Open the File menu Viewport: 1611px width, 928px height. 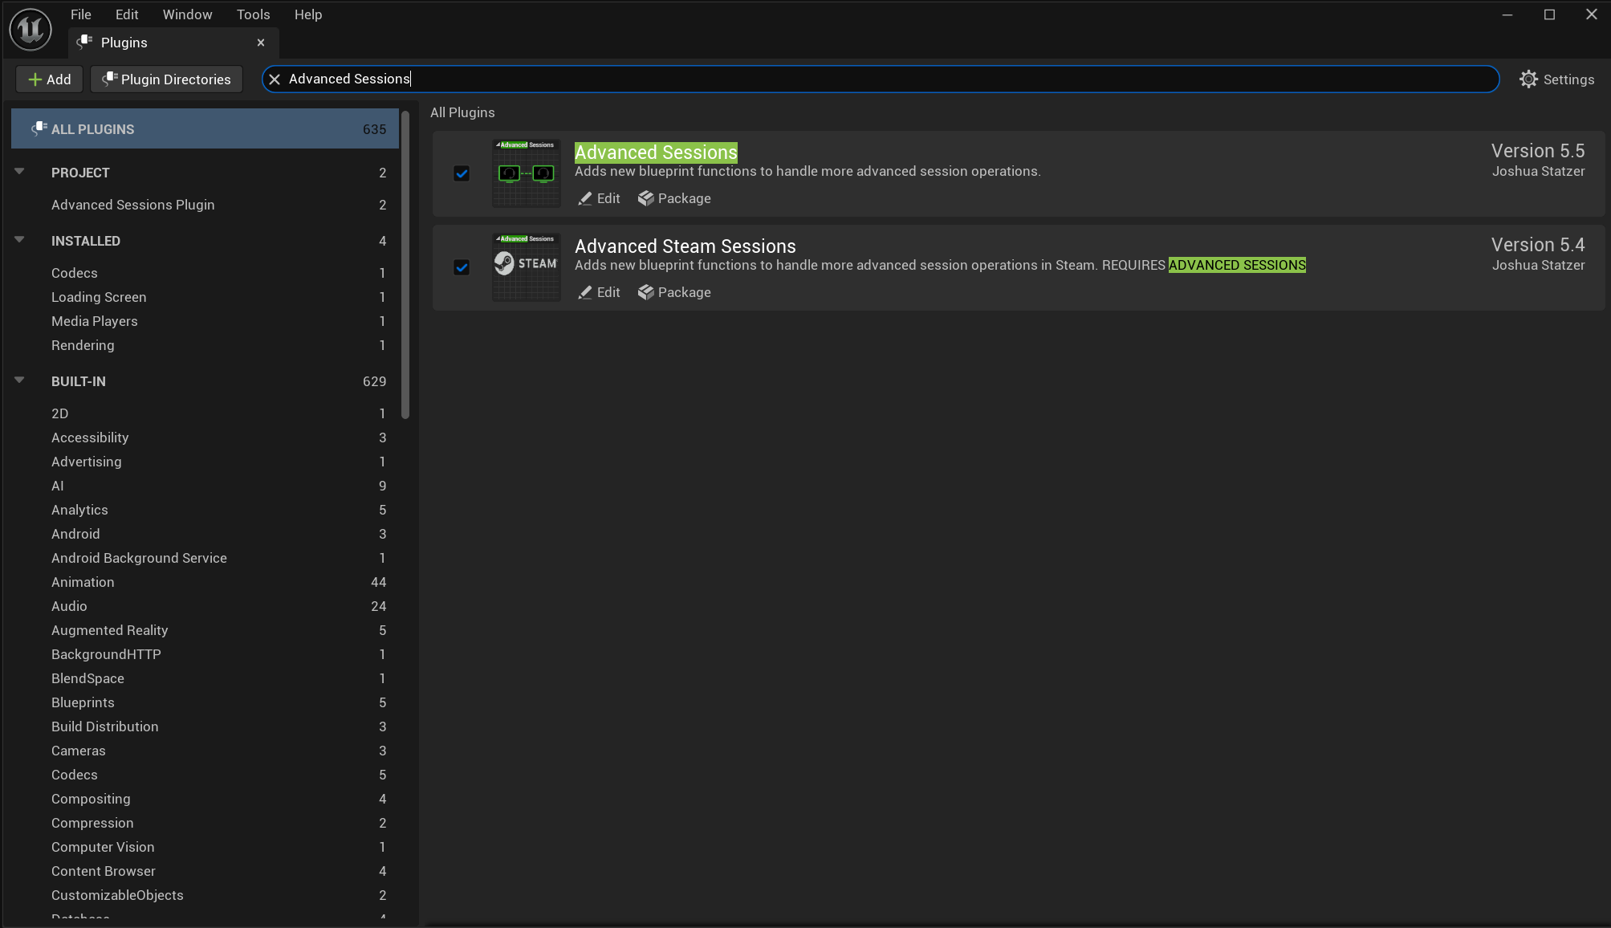pos(81,14)
